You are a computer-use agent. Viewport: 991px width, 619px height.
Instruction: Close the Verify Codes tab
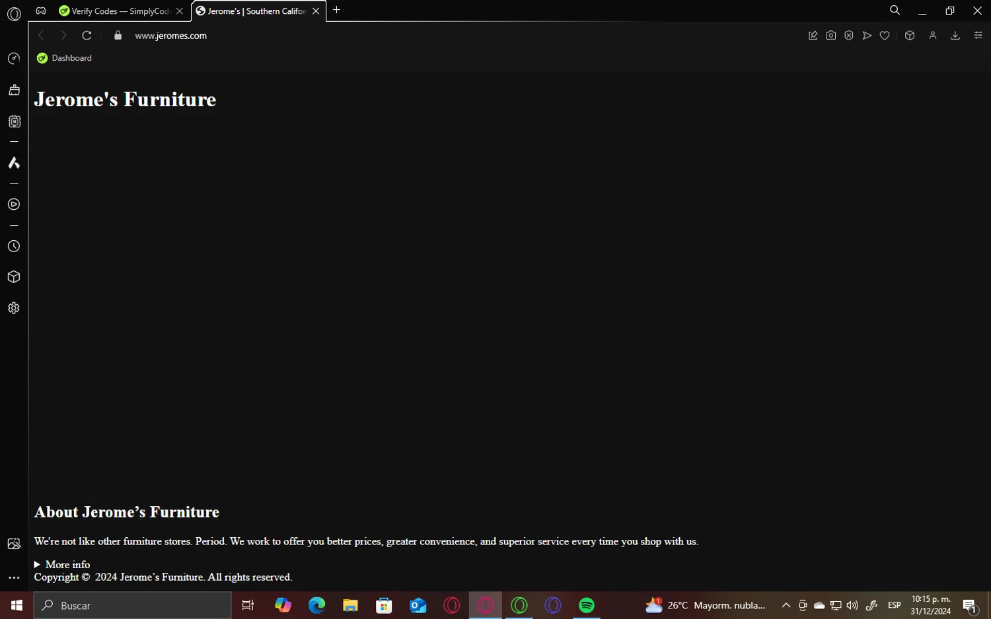pos(180,11)
